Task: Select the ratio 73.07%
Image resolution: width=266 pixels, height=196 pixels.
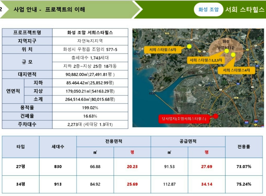Action: pyautogui.click(x=244, y=167)
